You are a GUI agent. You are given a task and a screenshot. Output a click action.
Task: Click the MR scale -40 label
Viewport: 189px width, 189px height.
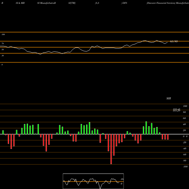click(x=184, y=149)
